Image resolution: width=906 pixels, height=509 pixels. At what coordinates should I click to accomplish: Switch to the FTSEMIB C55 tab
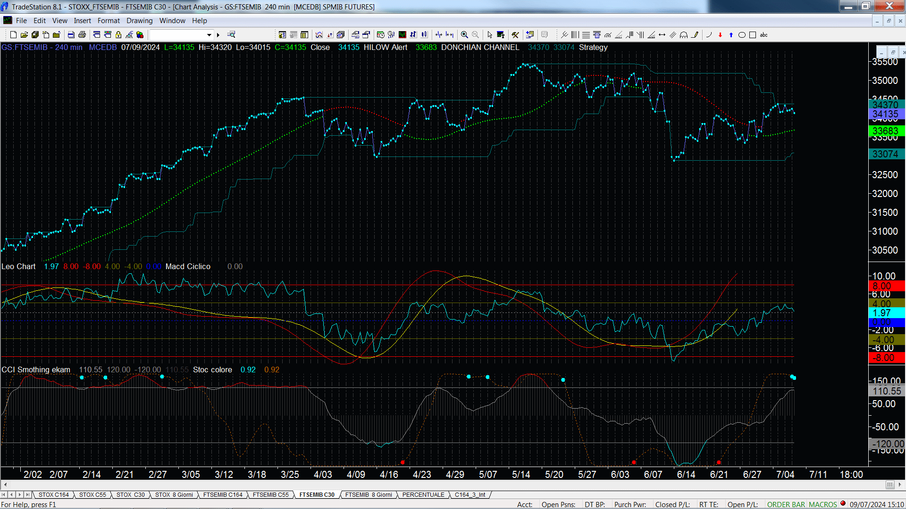(x=270, y=495)
